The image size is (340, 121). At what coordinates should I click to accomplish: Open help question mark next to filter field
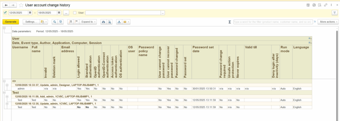315,22
